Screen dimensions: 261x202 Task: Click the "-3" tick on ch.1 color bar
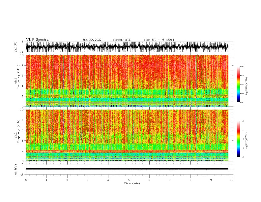click(243, 66)
